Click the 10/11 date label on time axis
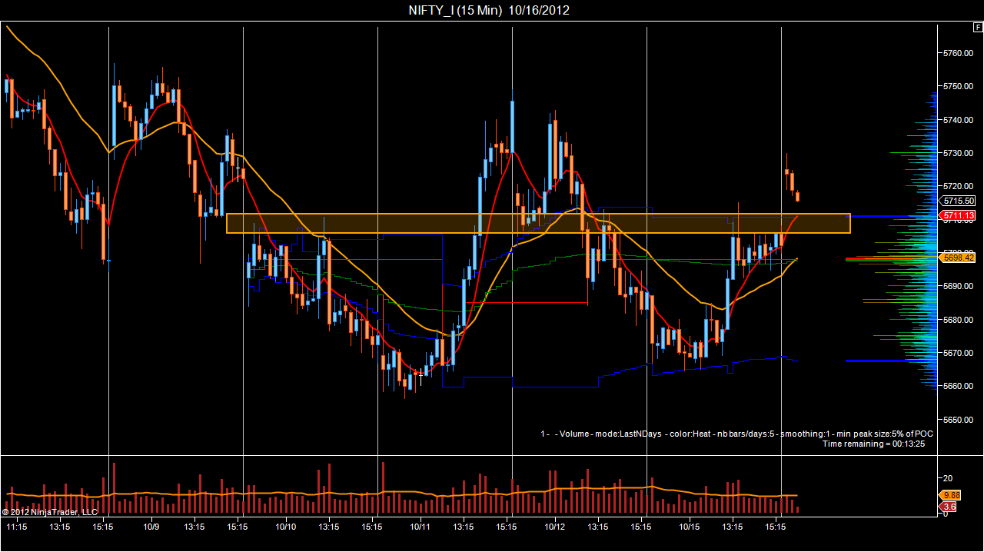Image resolution: width=984 pixels, height=552 pixels. [x=421, y=527]
